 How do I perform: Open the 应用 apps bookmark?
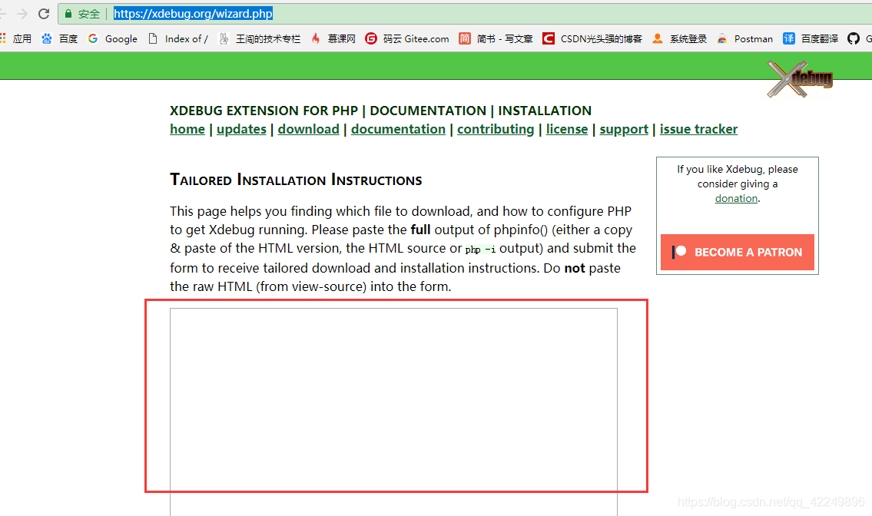tap(16, 38)
